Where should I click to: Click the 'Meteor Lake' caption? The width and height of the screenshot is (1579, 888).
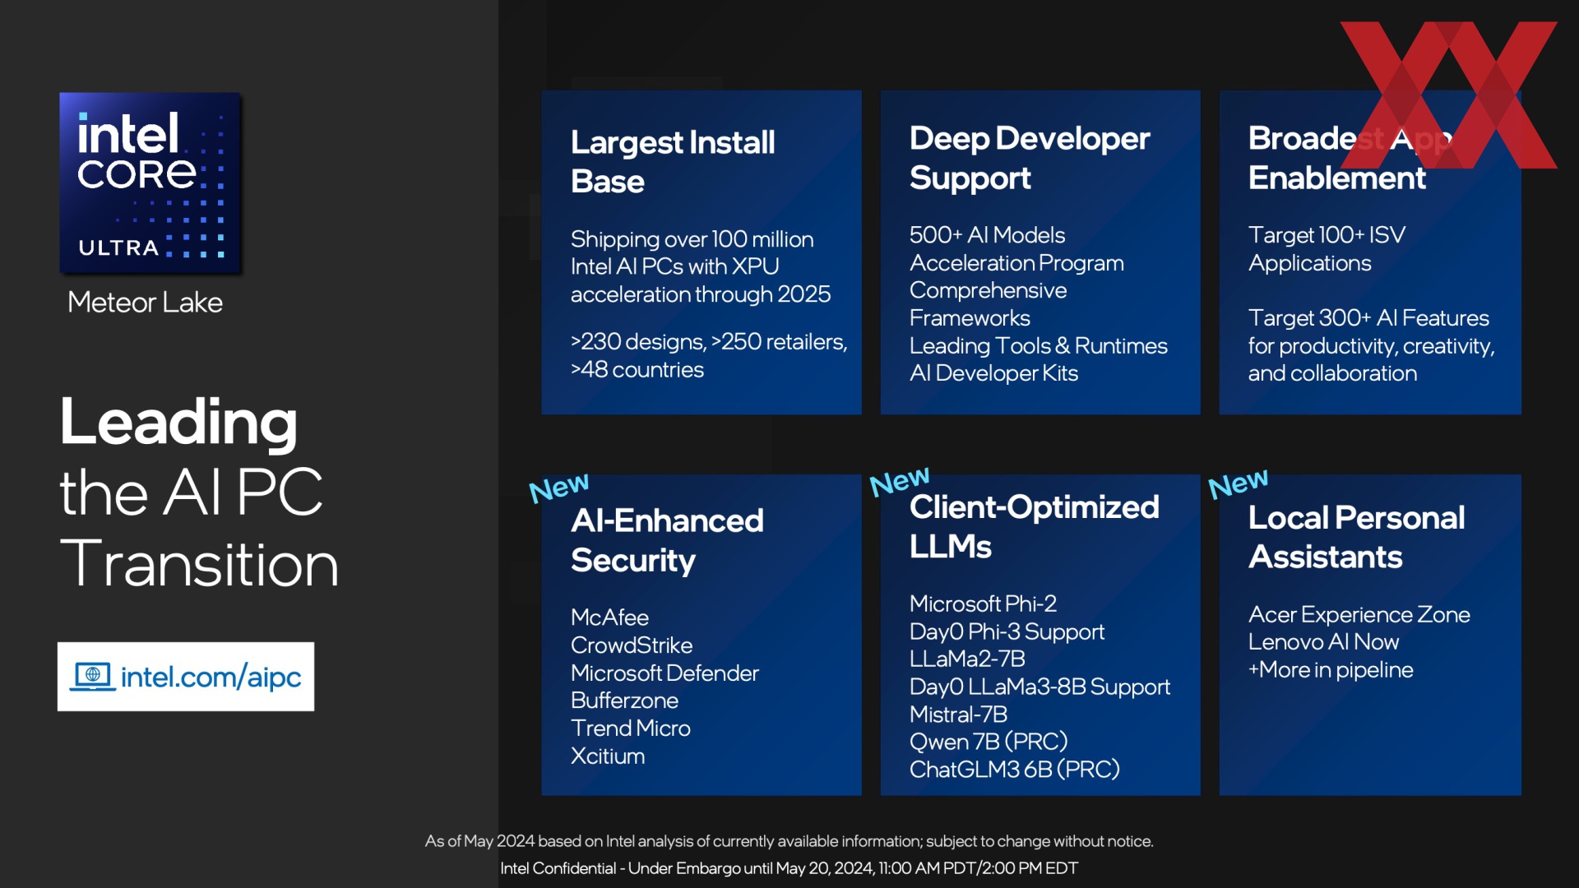[x=145, y=303]
